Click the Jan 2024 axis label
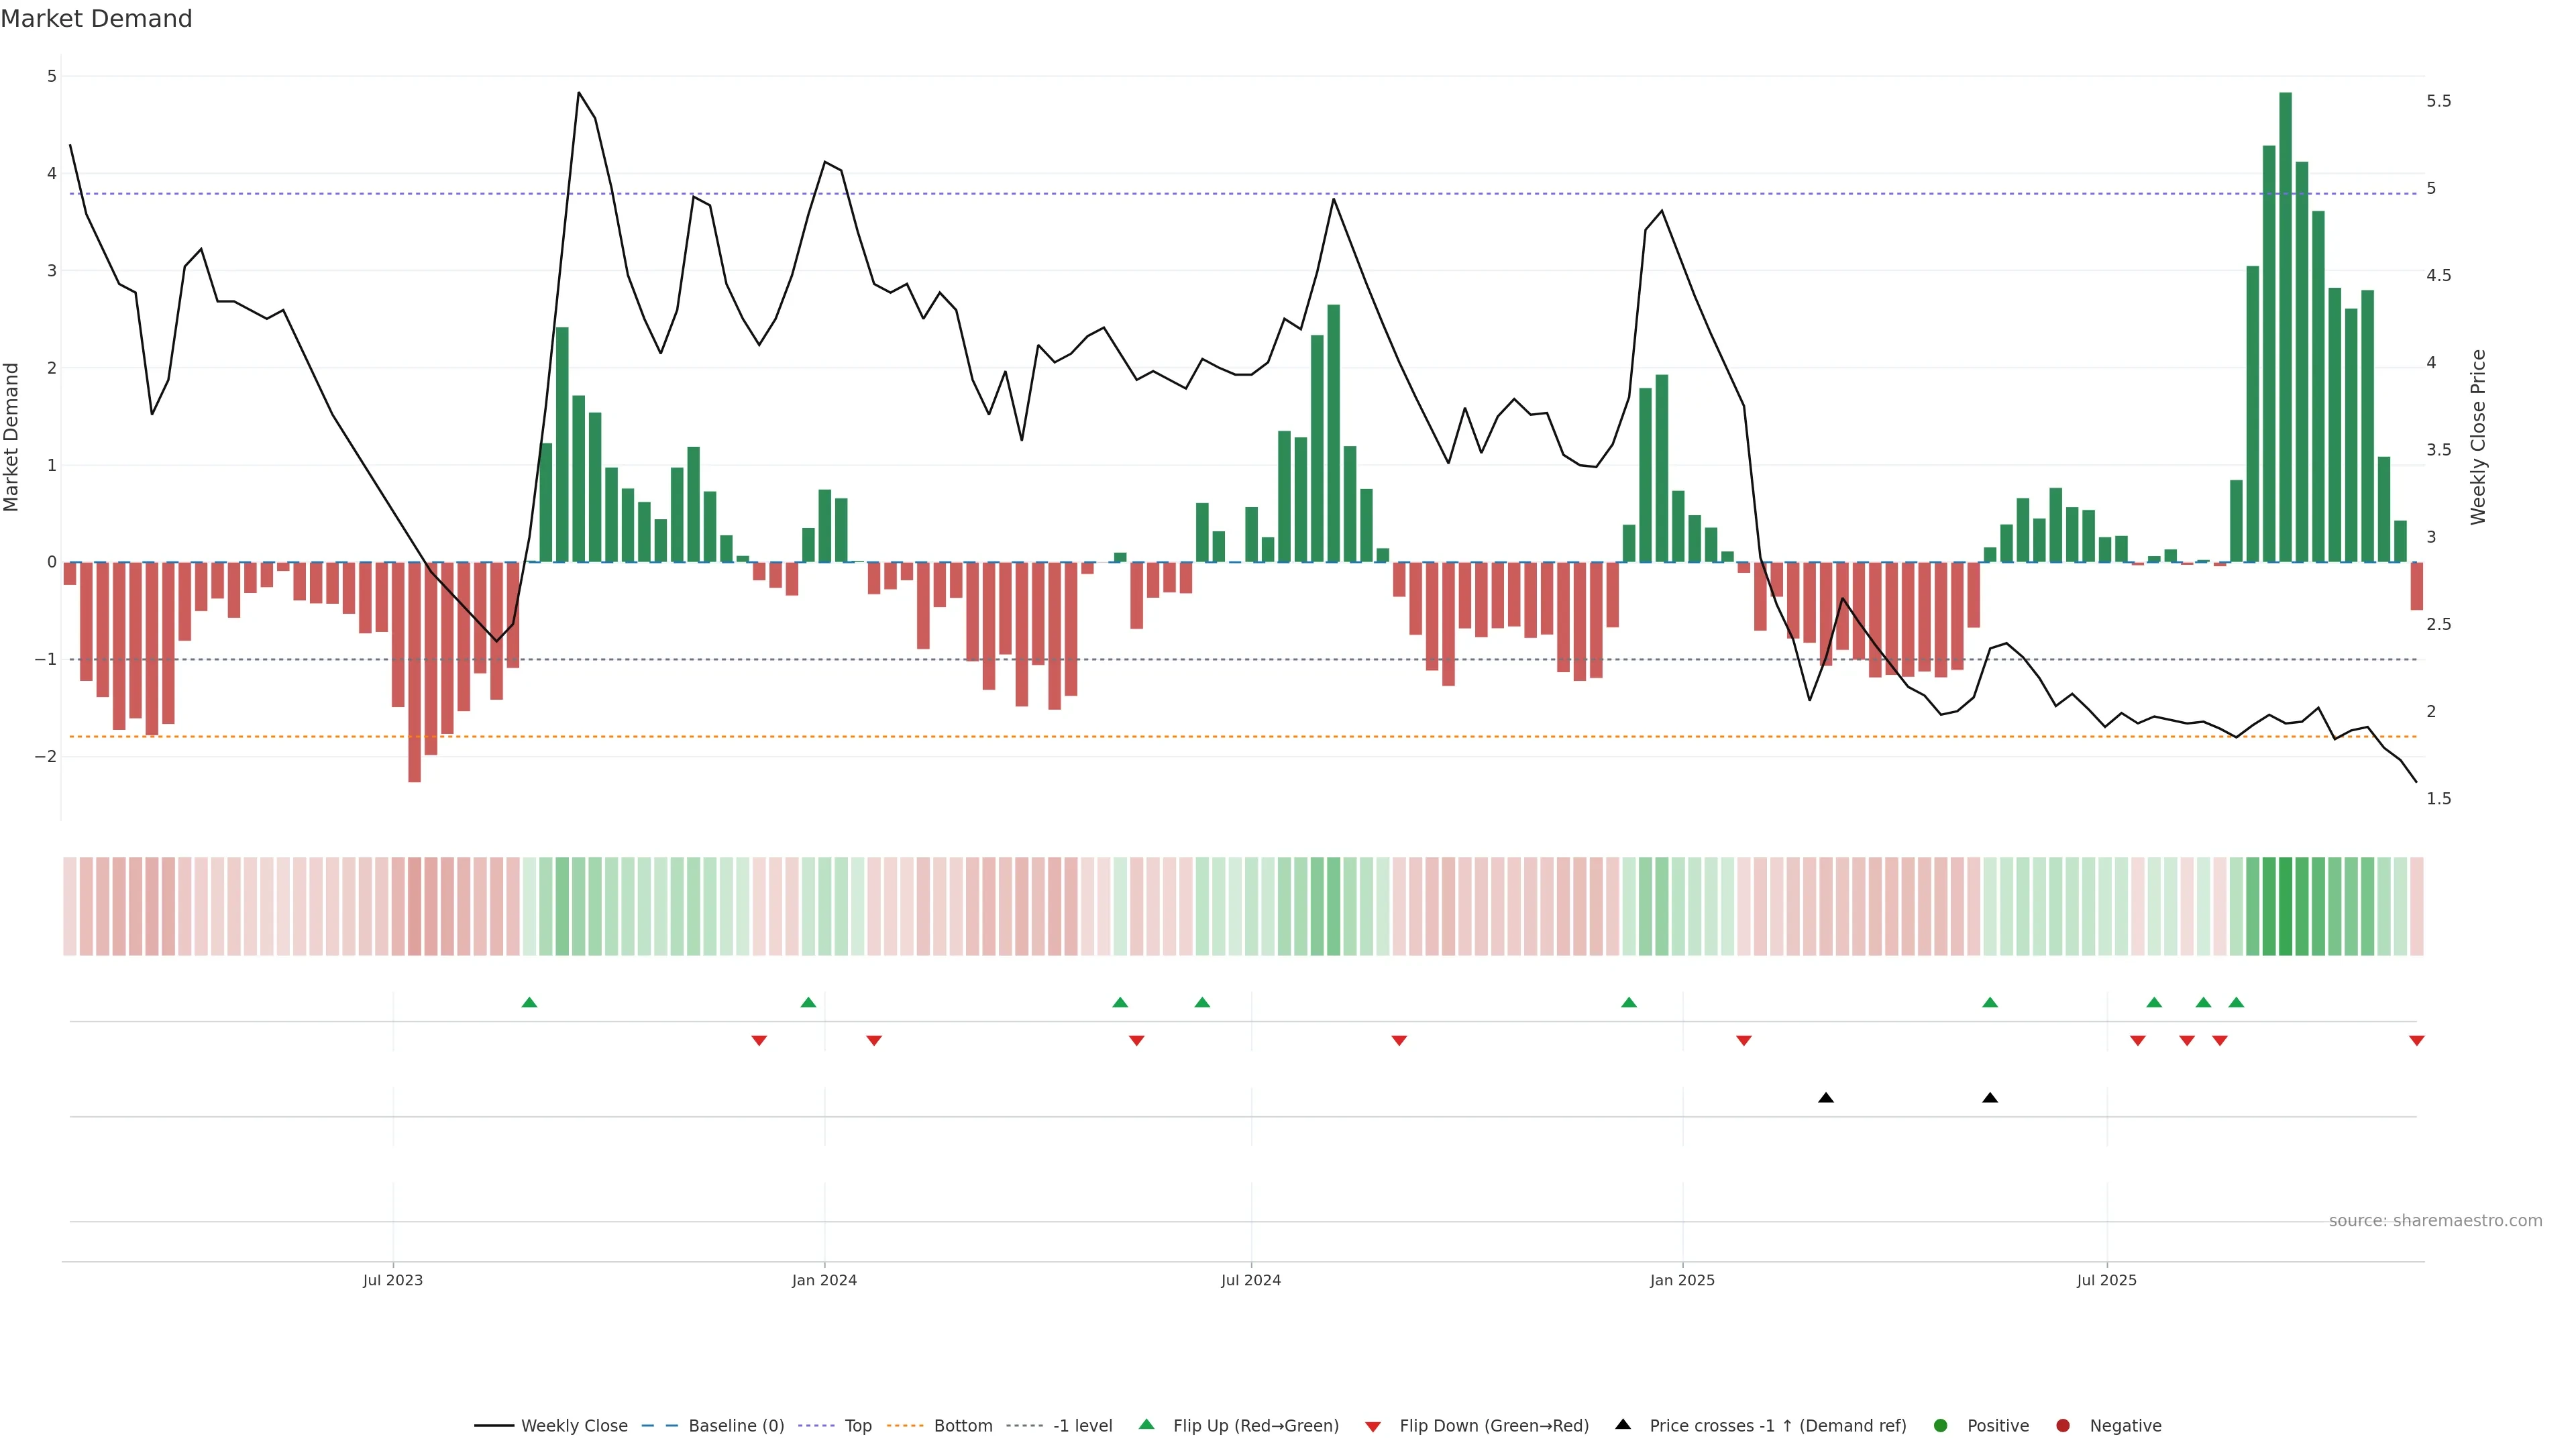Viewport: 2576px width, 1449px height. click(x=824, y=1280)
